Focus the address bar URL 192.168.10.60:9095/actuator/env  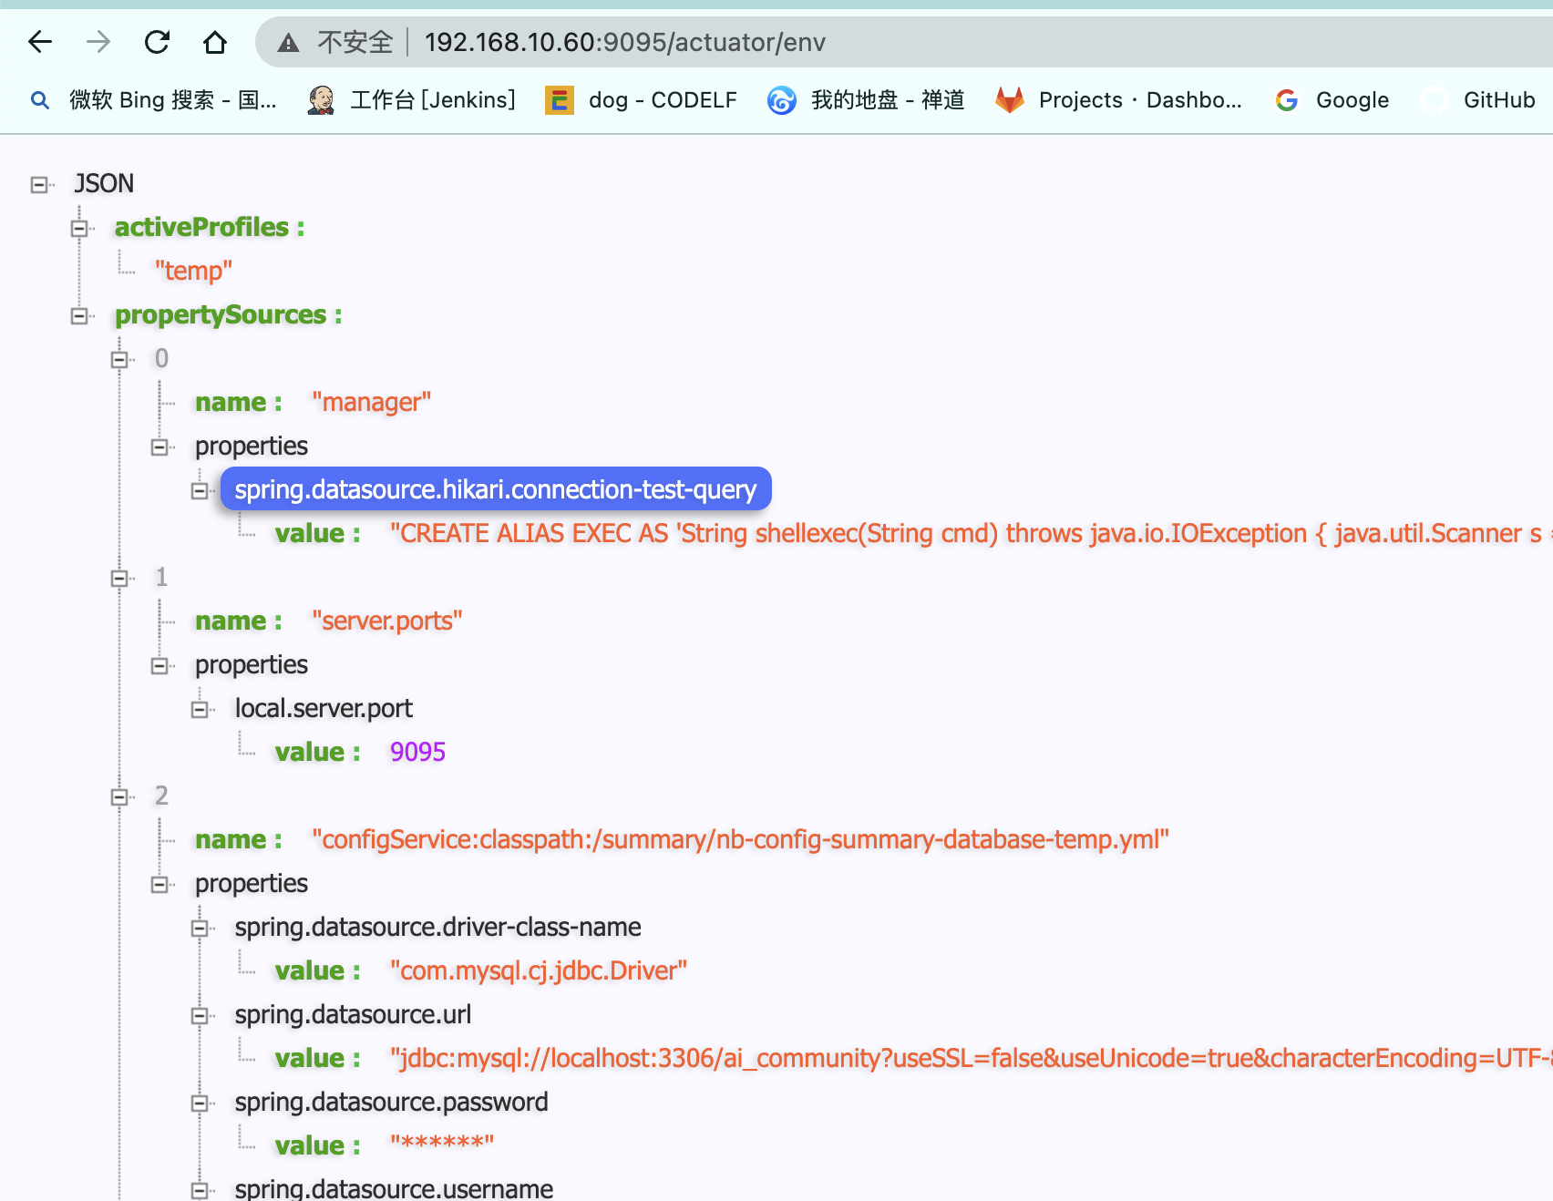tap(625, 42)
